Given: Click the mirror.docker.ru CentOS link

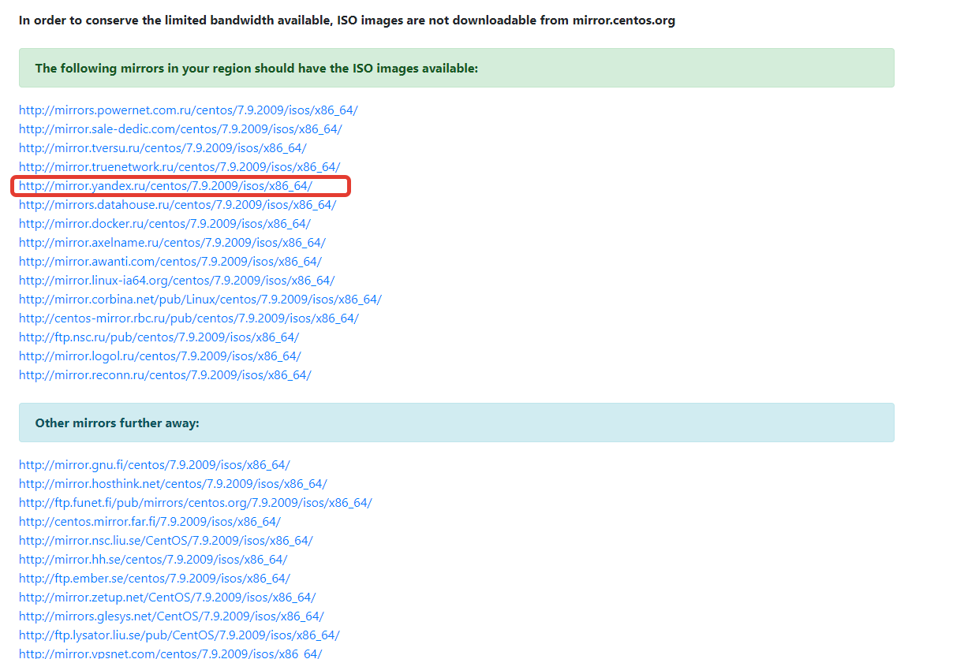Looking at the screenshot, I should pyautogui.click(x=166, y=223).
